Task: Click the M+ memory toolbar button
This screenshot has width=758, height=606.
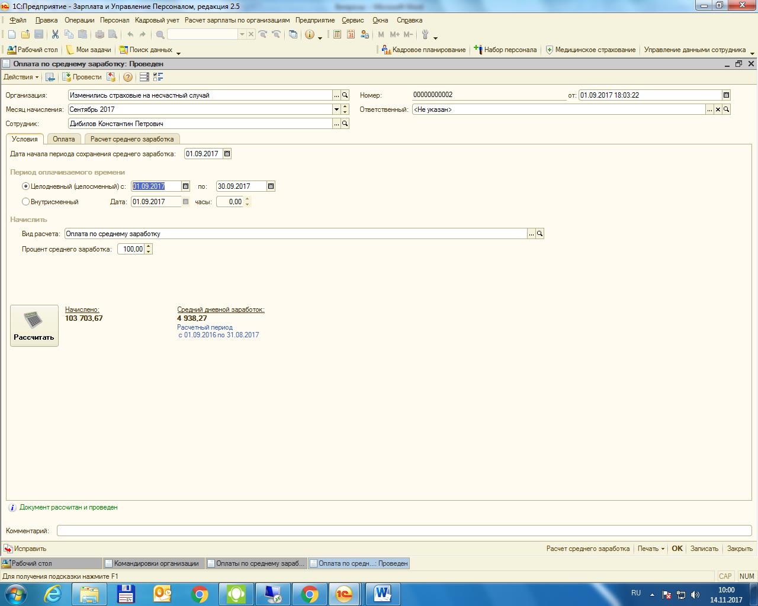Action: (394, 34)
